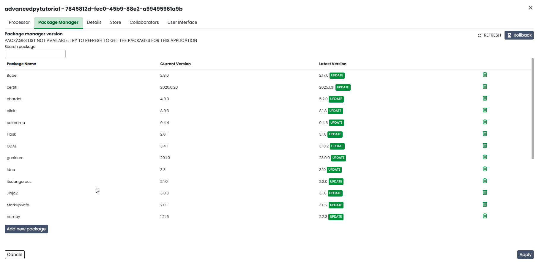Switch to User Interface tab

[182, 22]
